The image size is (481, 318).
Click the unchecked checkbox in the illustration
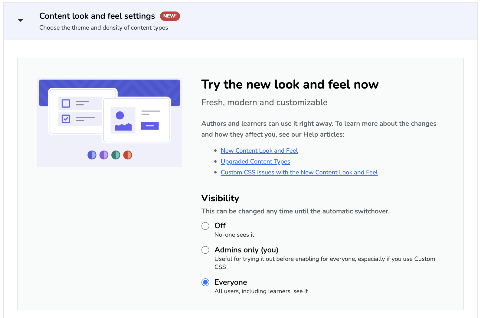66,103
